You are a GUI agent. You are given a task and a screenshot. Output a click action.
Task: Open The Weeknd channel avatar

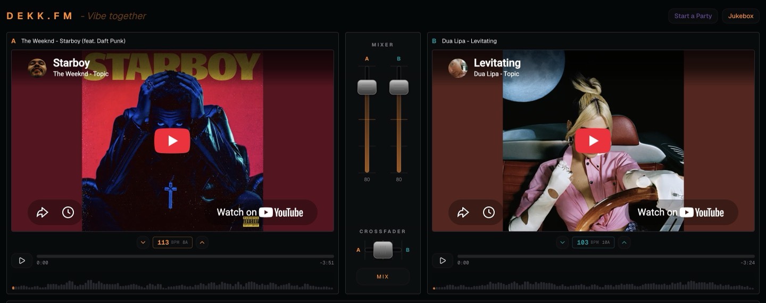point(37,68)
